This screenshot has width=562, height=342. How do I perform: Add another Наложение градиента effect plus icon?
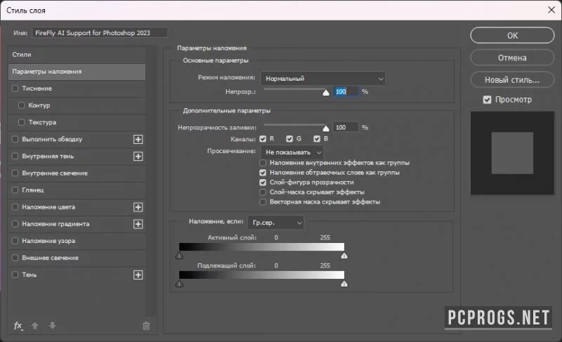(138, 224)
